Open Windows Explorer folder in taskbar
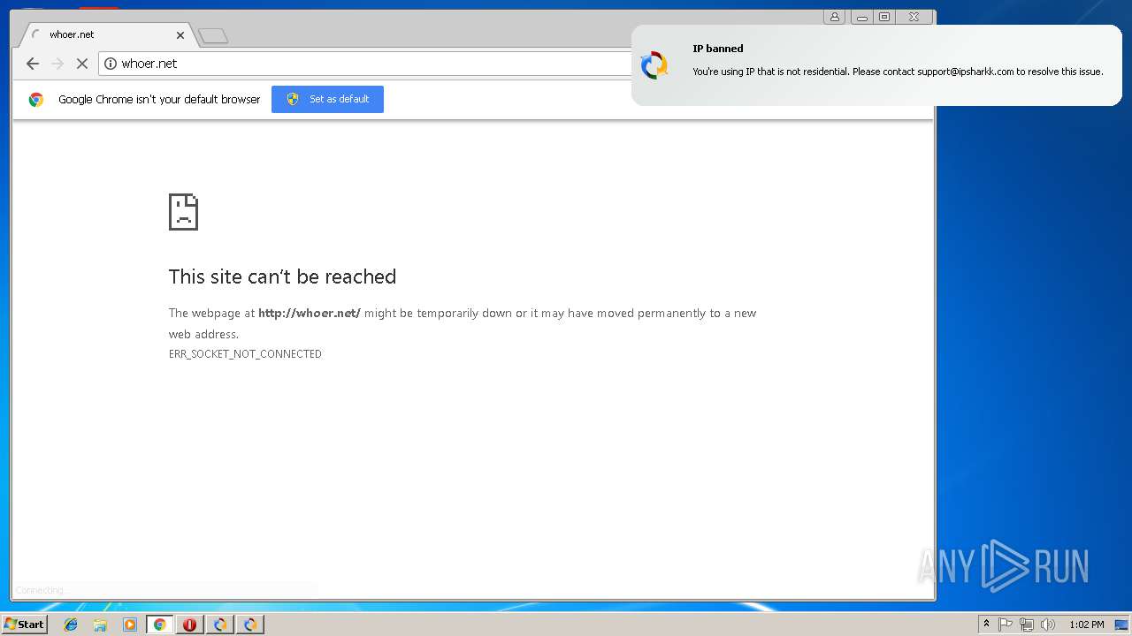 click(x=100, y=625)
